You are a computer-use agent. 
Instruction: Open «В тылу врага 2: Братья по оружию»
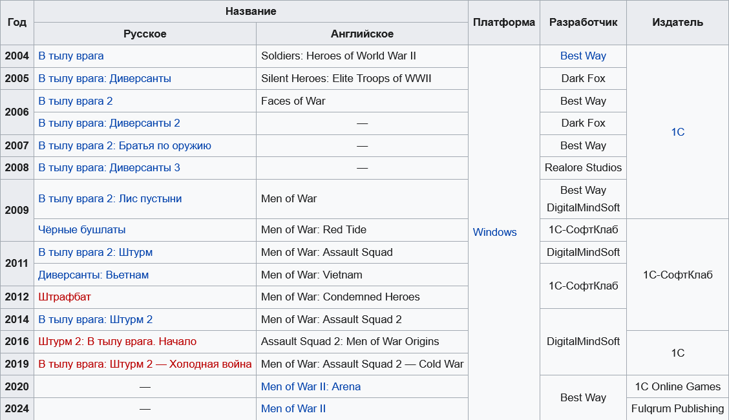coord(125,146)
